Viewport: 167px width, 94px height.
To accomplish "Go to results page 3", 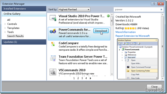I will [82, 78].
